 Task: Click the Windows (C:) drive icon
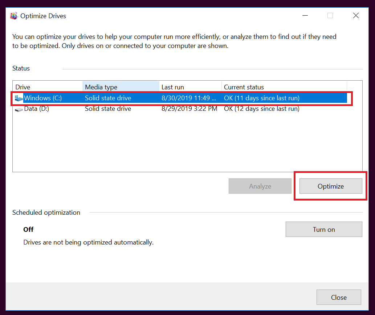point(18,98)
